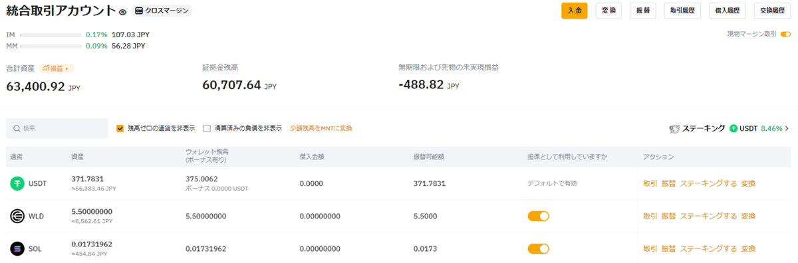Open 借入履歴 borrow history
This screenshot has height=263, width=798.
[x=727, y=11]
